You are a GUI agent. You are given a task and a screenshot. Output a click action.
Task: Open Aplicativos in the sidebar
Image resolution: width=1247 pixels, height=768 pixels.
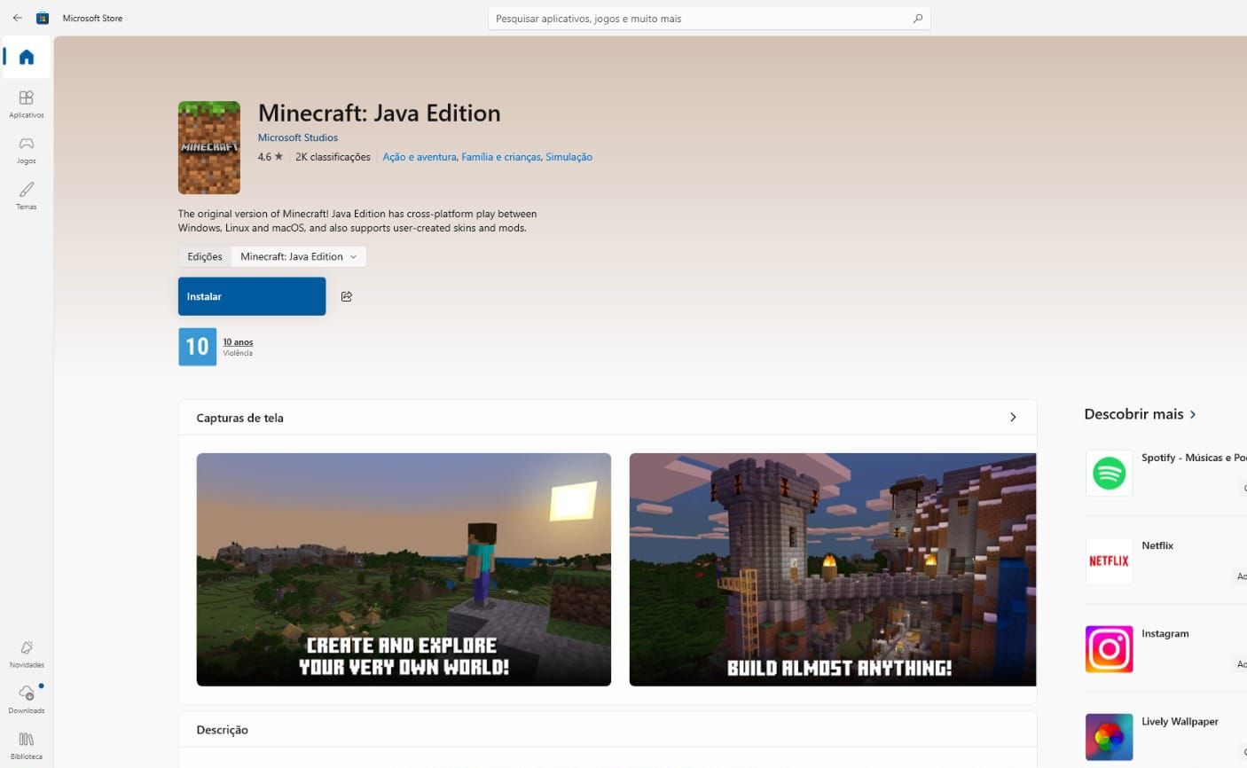(x=27, y=104)
